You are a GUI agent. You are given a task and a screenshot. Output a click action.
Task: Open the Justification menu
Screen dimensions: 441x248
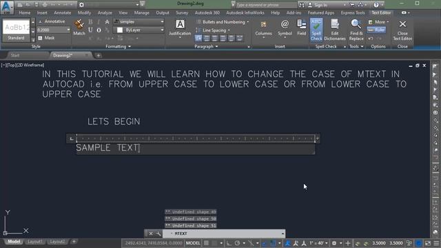click(x=180, y=28)
